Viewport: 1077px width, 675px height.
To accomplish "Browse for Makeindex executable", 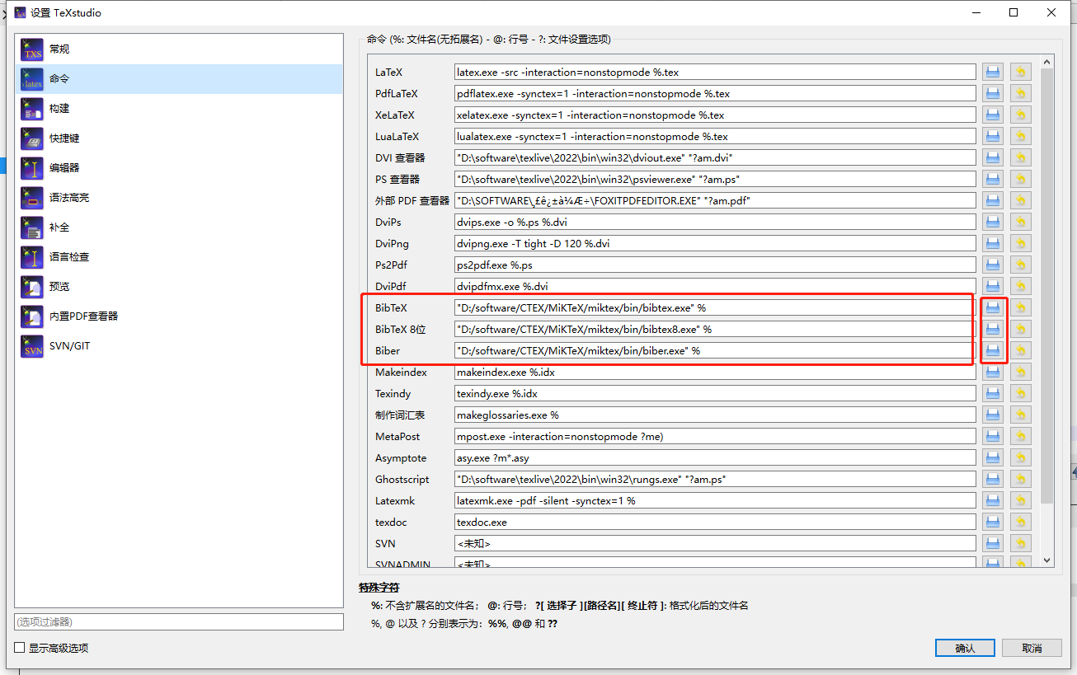I will [x=992, y=372].
